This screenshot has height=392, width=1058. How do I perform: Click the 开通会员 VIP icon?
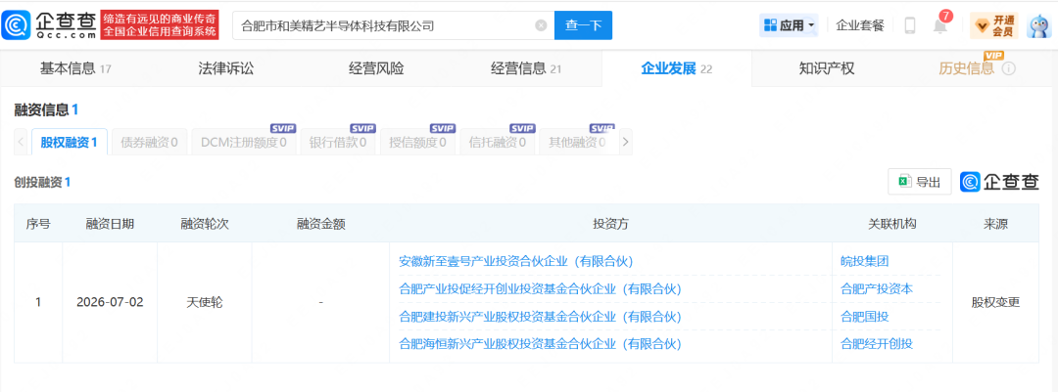[994, 25]
